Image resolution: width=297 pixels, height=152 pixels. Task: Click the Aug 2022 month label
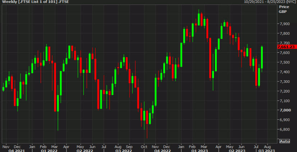point(118,147)
